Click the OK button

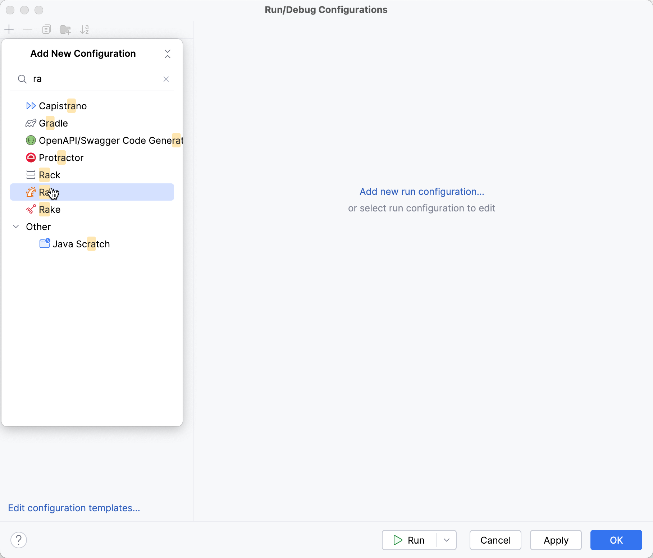tap(616, 540)
